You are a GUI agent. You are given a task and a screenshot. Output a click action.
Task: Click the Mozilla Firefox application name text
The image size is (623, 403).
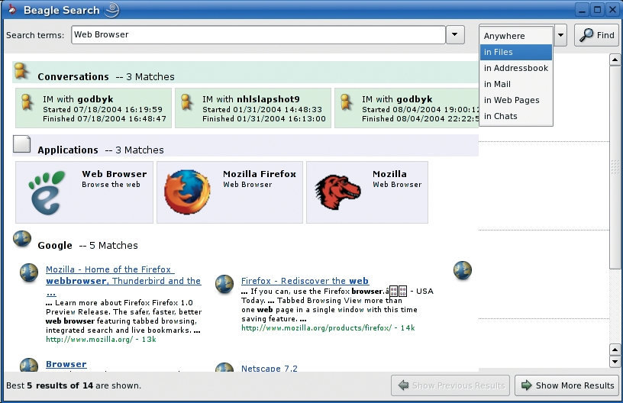pos(260,174)
